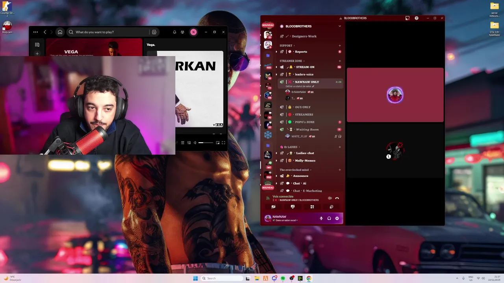Click user BrNAWNAW in voice channel
Image resolution: width=504 pixels, height=283 pixels.
[299, 92]
